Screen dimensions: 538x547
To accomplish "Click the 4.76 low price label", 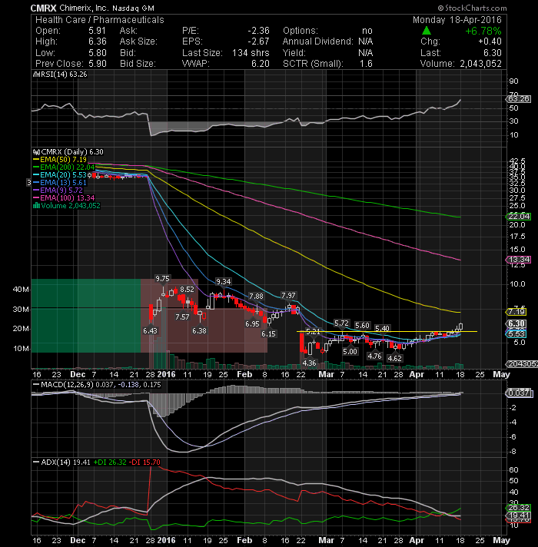I will pos(374,356).
